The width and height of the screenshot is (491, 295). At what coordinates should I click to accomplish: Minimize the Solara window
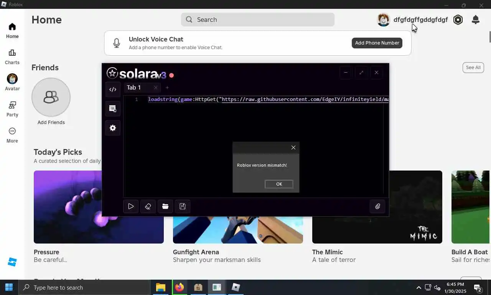coord(346,72)
